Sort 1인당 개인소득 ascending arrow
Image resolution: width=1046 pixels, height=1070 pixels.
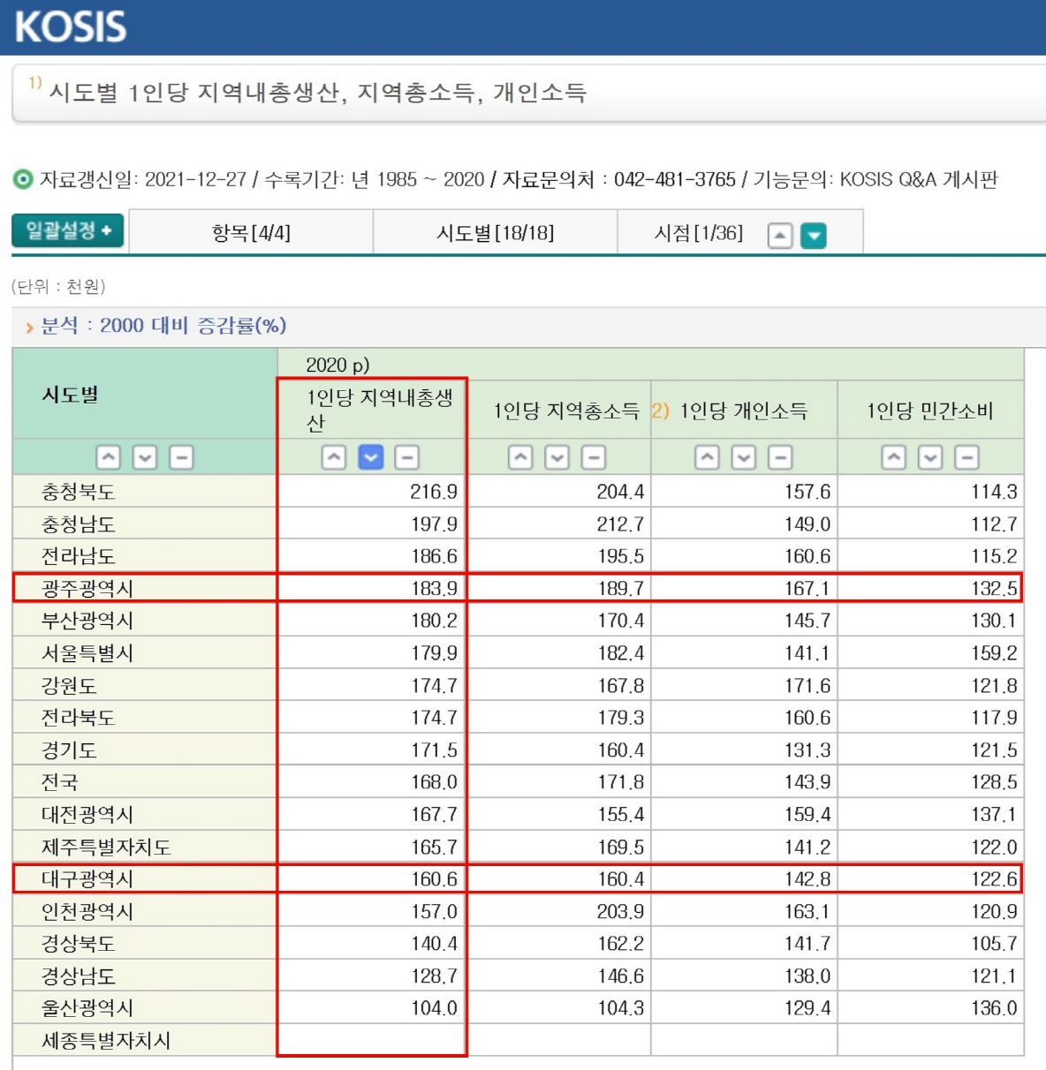707,457
